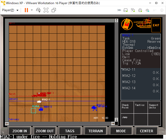Viewport: 166px width, 139px height.
Task: Toggle the TERRAIN display
Action: pyautogui.click(x=96, y=131)
